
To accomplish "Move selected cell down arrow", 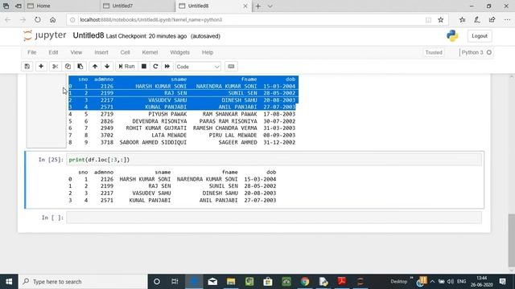I will pyautogui.click(x=107, y=67).
